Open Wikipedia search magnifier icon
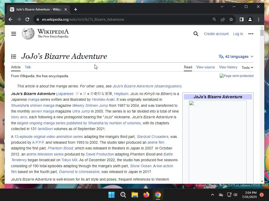The height and width of the screenshot is (201, 269). point(196,34)
